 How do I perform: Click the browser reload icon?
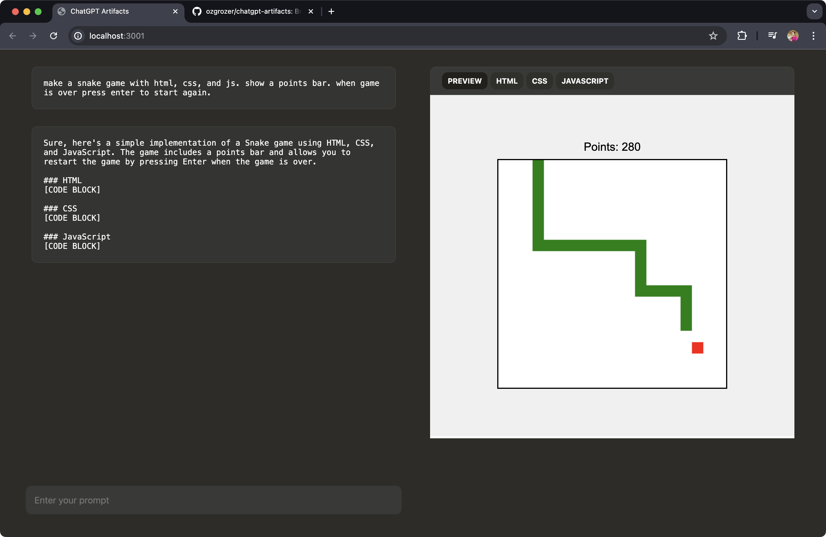click(54, 36)
